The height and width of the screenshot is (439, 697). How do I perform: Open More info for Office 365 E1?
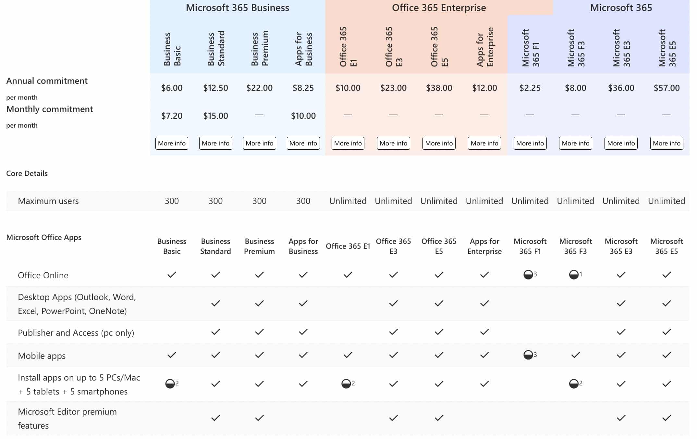348,143
